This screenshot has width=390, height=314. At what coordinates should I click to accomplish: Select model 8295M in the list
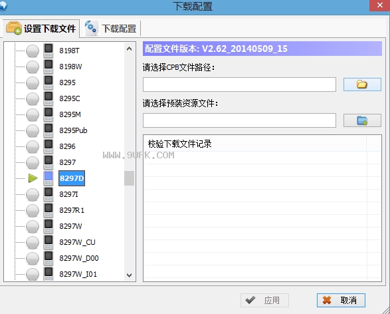70,114
